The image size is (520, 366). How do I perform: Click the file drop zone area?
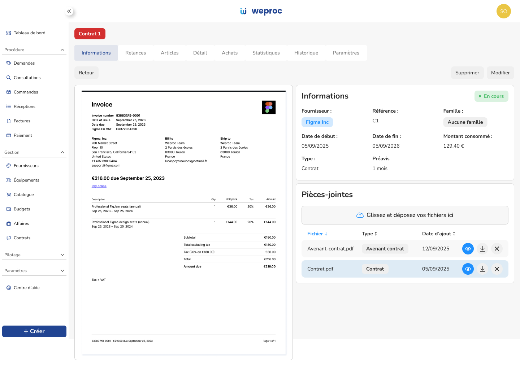pos(404,215)
